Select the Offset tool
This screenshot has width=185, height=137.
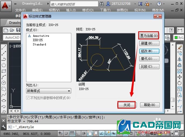click(x=180, y=65)
